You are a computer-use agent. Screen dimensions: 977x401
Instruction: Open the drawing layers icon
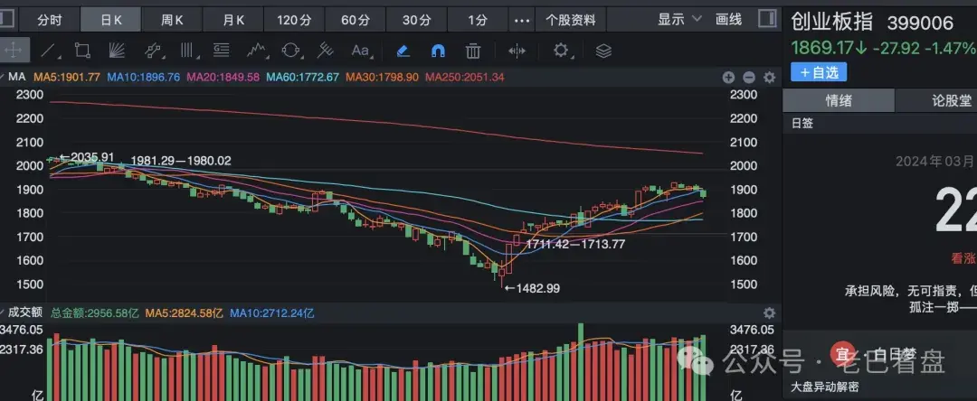[603, 51]
